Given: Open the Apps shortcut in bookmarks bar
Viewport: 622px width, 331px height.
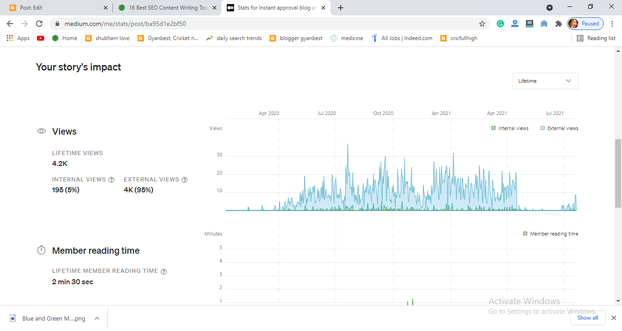Looking at the screenshot, I should [18, 38].
